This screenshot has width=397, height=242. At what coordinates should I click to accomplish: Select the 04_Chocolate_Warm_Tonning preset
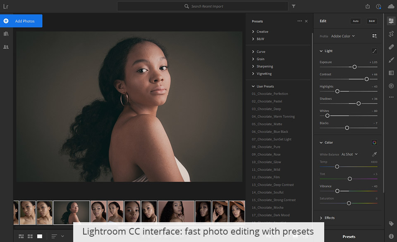(x=274, y=116)
